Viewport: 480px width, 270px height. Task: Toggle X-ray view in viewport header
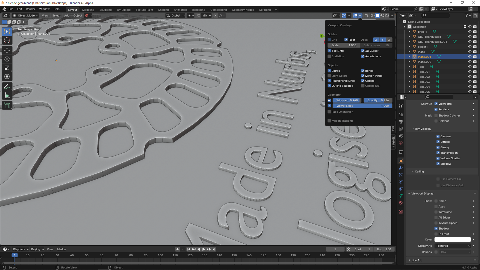(x=366, y=15)
